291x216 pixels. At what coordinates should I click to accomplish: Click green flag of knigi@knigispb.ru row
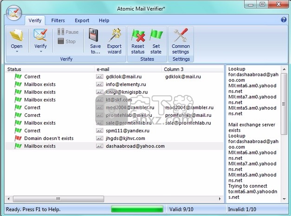[x=18, y=92]
